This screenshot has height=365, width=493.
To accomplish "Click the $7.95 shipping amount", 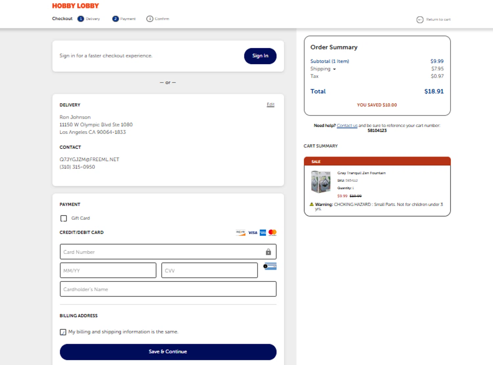I will 437,69.
